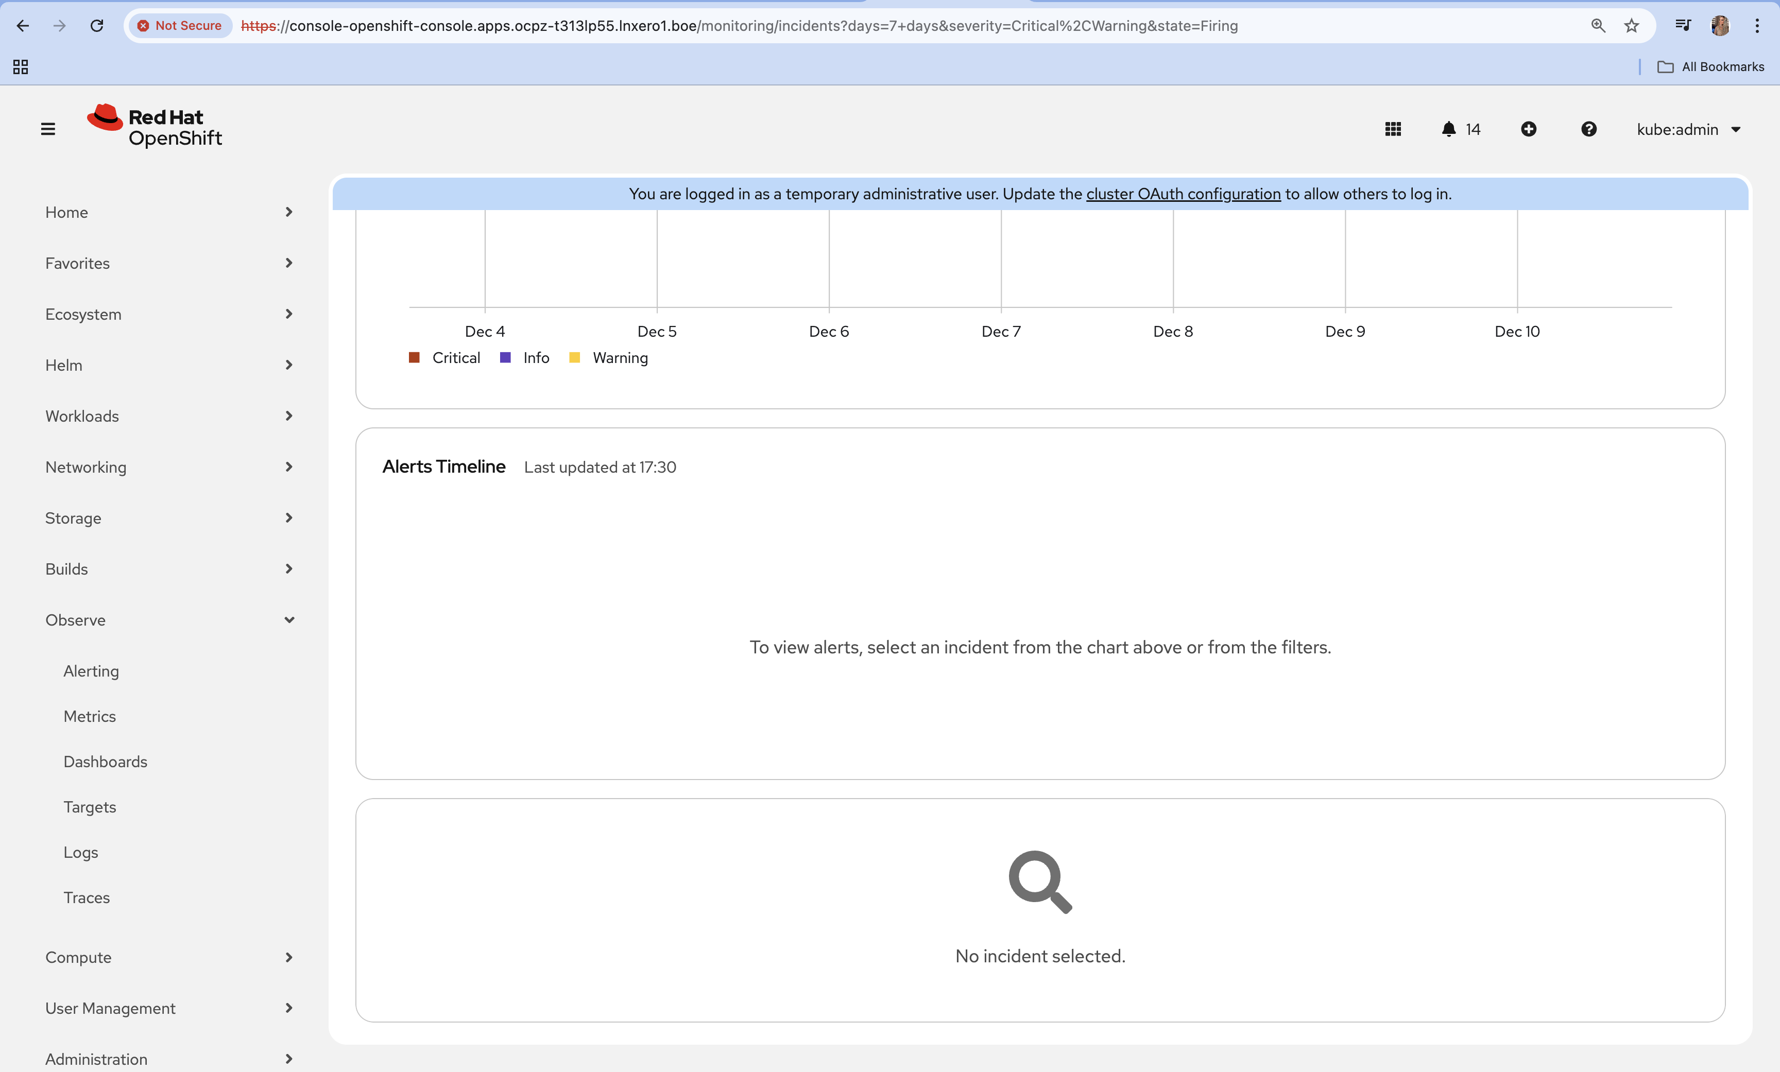Open the application launcher grid icon
This screenshot has width=1780, height=1072.
1393,129
